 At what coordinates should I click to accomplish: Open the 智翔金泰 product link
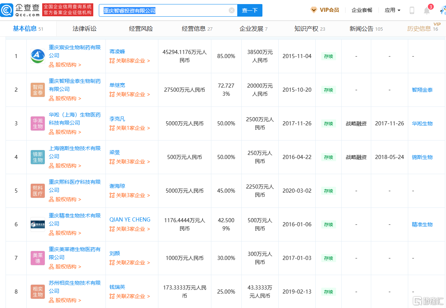[x=422, y=90]
